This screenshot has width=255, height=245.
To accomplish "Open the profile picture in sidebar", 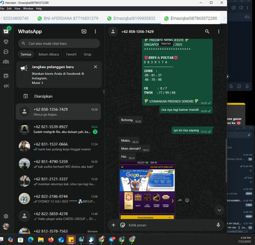I will pos(6,226).
